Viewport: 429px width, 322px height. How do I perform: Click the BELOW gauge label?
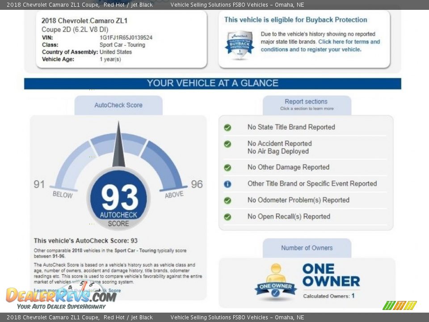click(x=63, y=195)
